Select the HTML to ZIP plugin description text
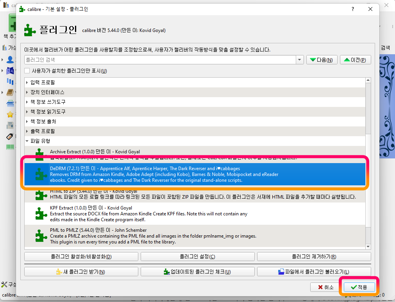Screen dimensions: 395x302 [203, 197]
